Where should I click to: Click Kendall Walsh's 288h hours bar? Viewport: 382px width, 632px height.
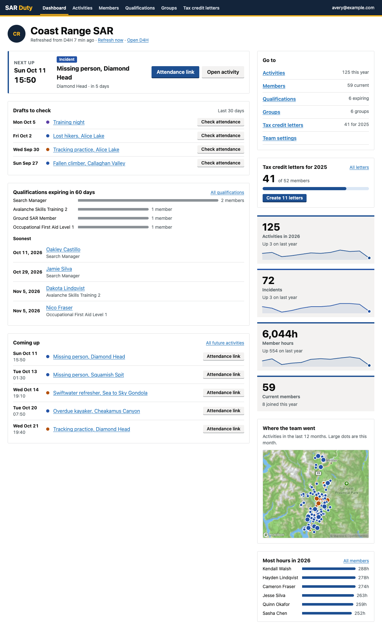[x=329, y=569]
